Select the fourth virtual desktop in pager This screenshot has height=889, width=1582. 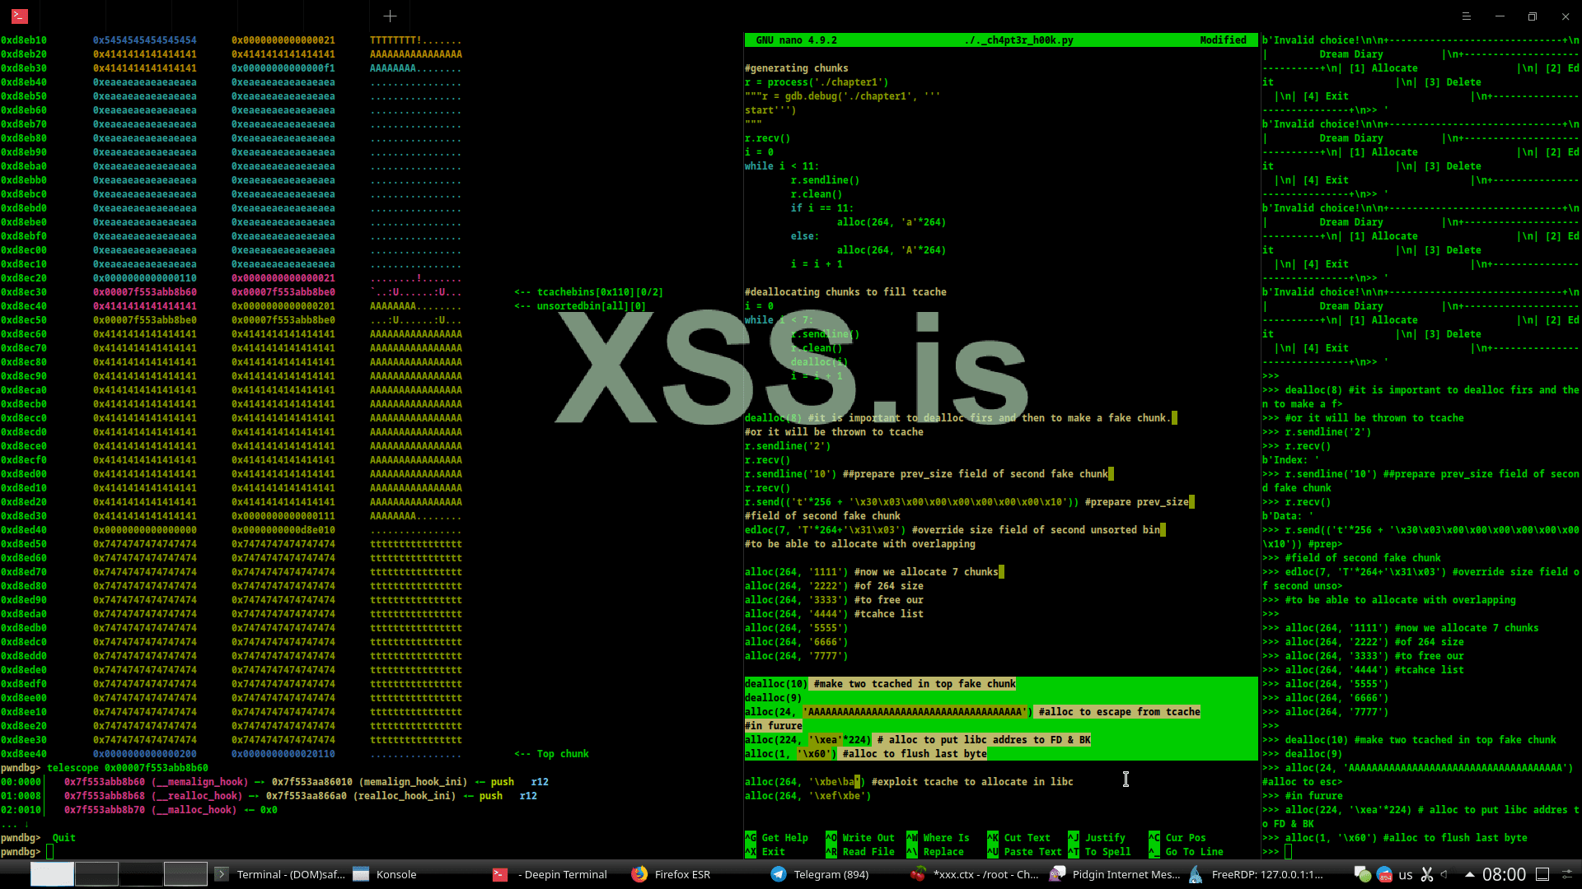coord(185,874)
